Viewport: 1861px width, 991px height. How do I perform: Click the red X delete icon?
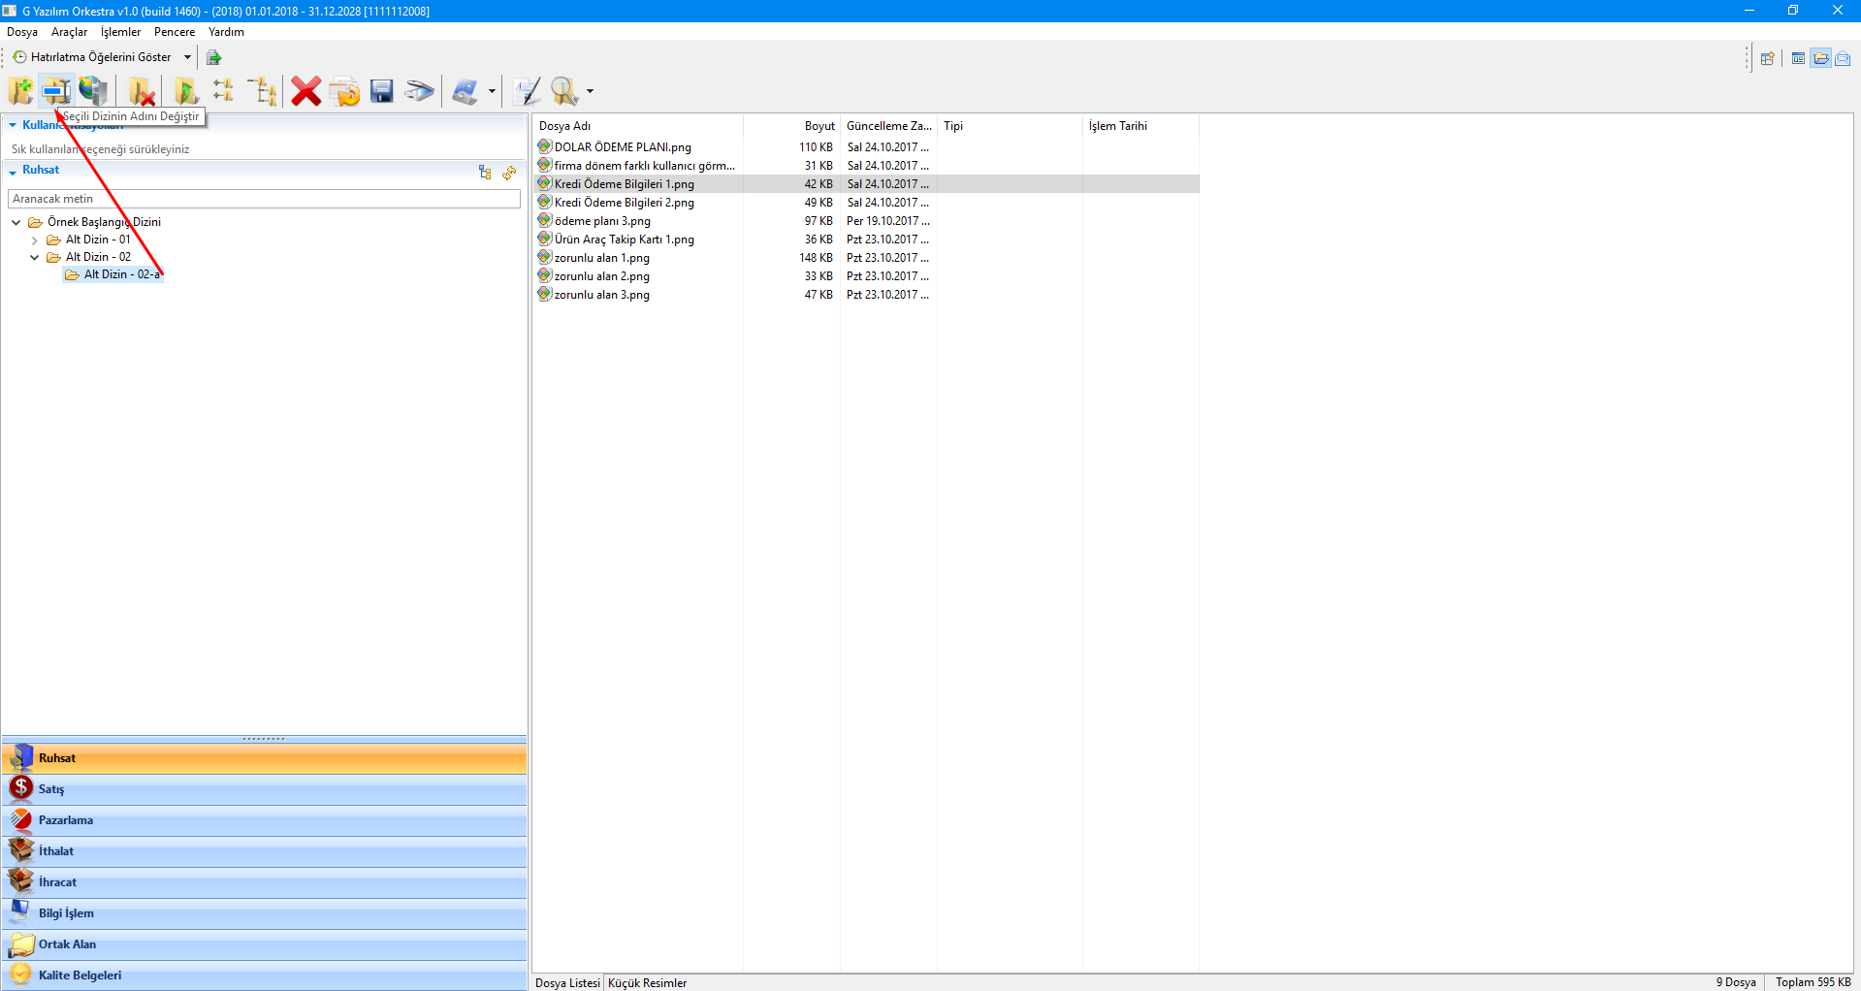(x=305, y=91)
